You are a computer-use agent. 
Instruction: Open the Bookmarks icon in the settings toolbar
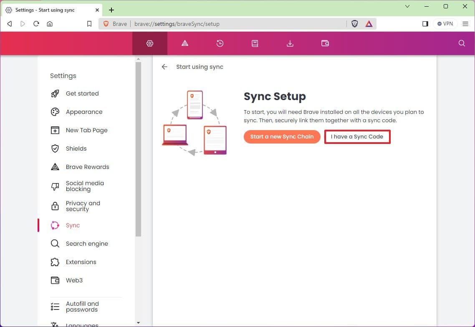tap(255, 43)
